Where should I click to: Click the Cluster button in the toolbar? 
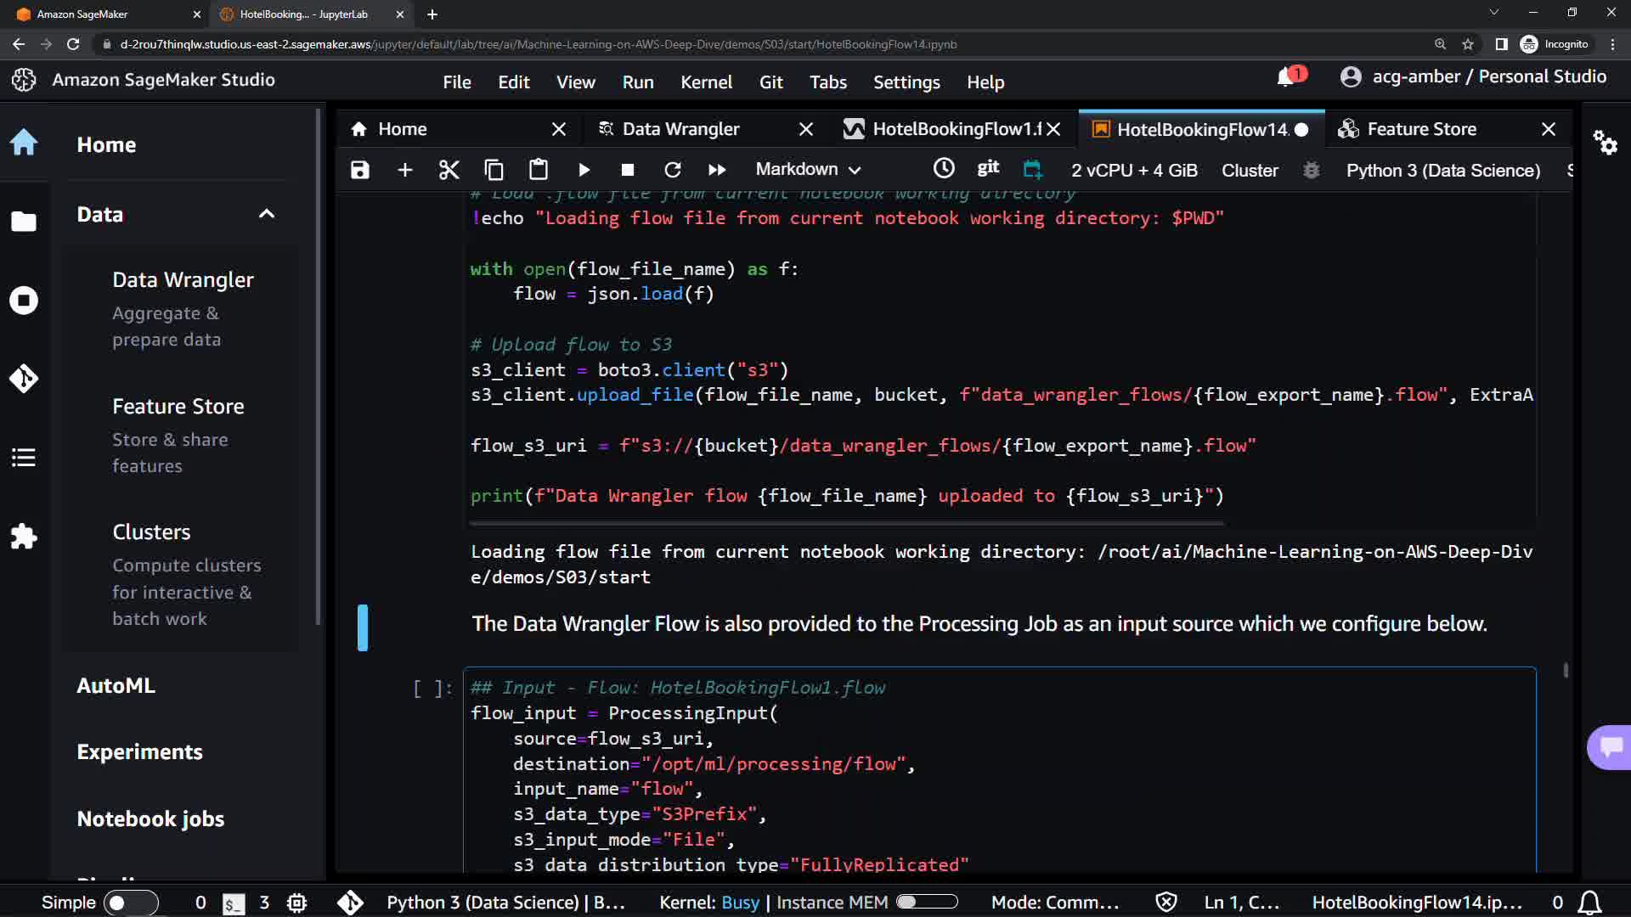[1250, 170]
